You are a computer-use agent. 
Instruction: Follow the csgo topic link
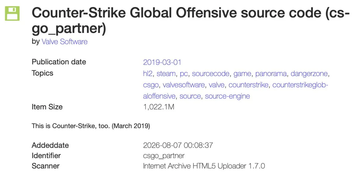point(151,85)
